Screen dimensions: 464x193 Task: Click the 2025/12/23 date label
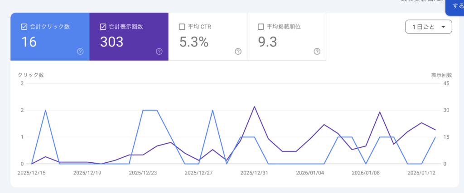click(x=143, y=172)
